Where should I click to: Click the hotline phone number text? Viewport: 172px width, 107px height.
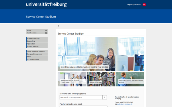[124, 102]
